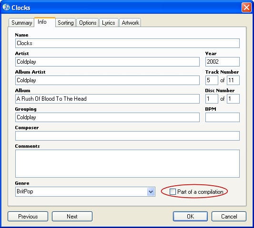Open the Lyrics tab
The width and height of the screenshot is (254, 228).
pyautogui.click(x=109, y=23)
